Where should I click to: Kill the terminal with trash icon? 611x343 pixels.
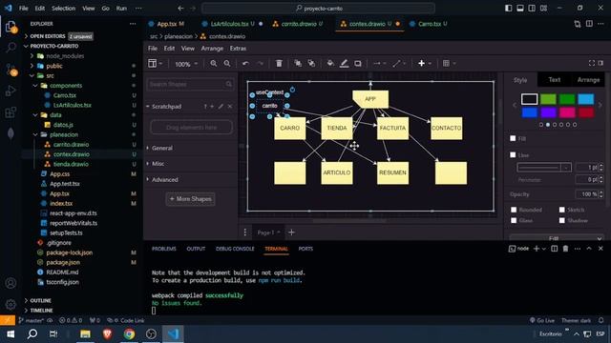(565, 249)
